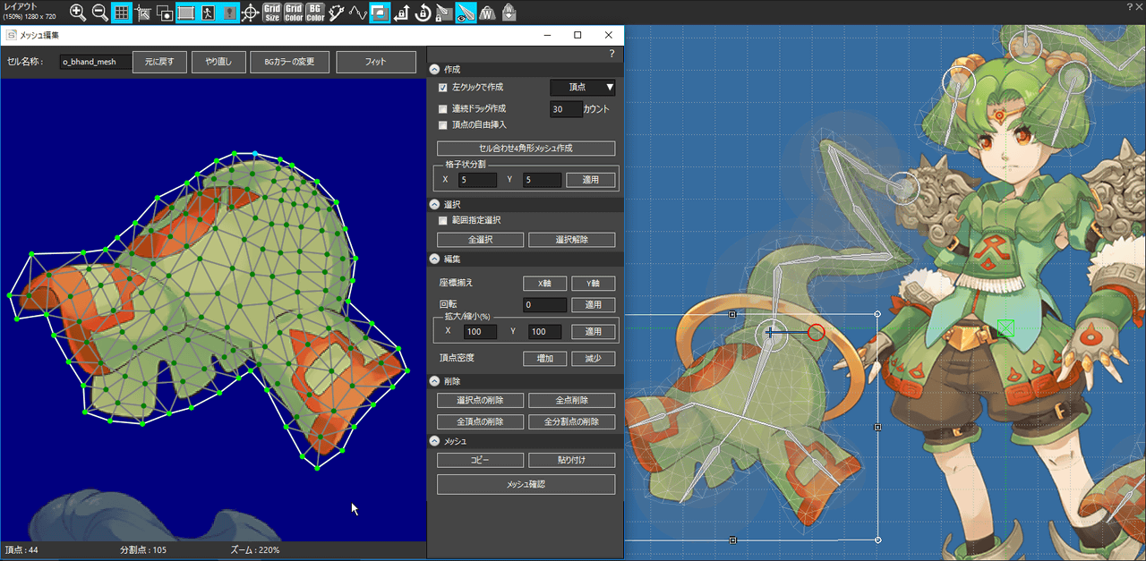Click the grid snap arrow icon
The image size is (1146, 561).
pyautogui.click(x=143, y=13)
